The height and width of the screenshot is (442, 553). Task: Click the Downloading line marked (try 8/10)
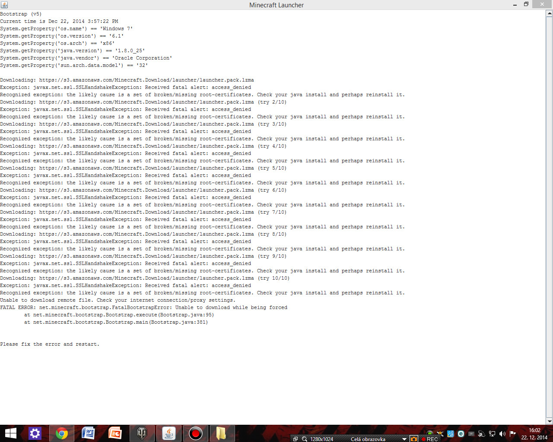[x=143, y=234]
